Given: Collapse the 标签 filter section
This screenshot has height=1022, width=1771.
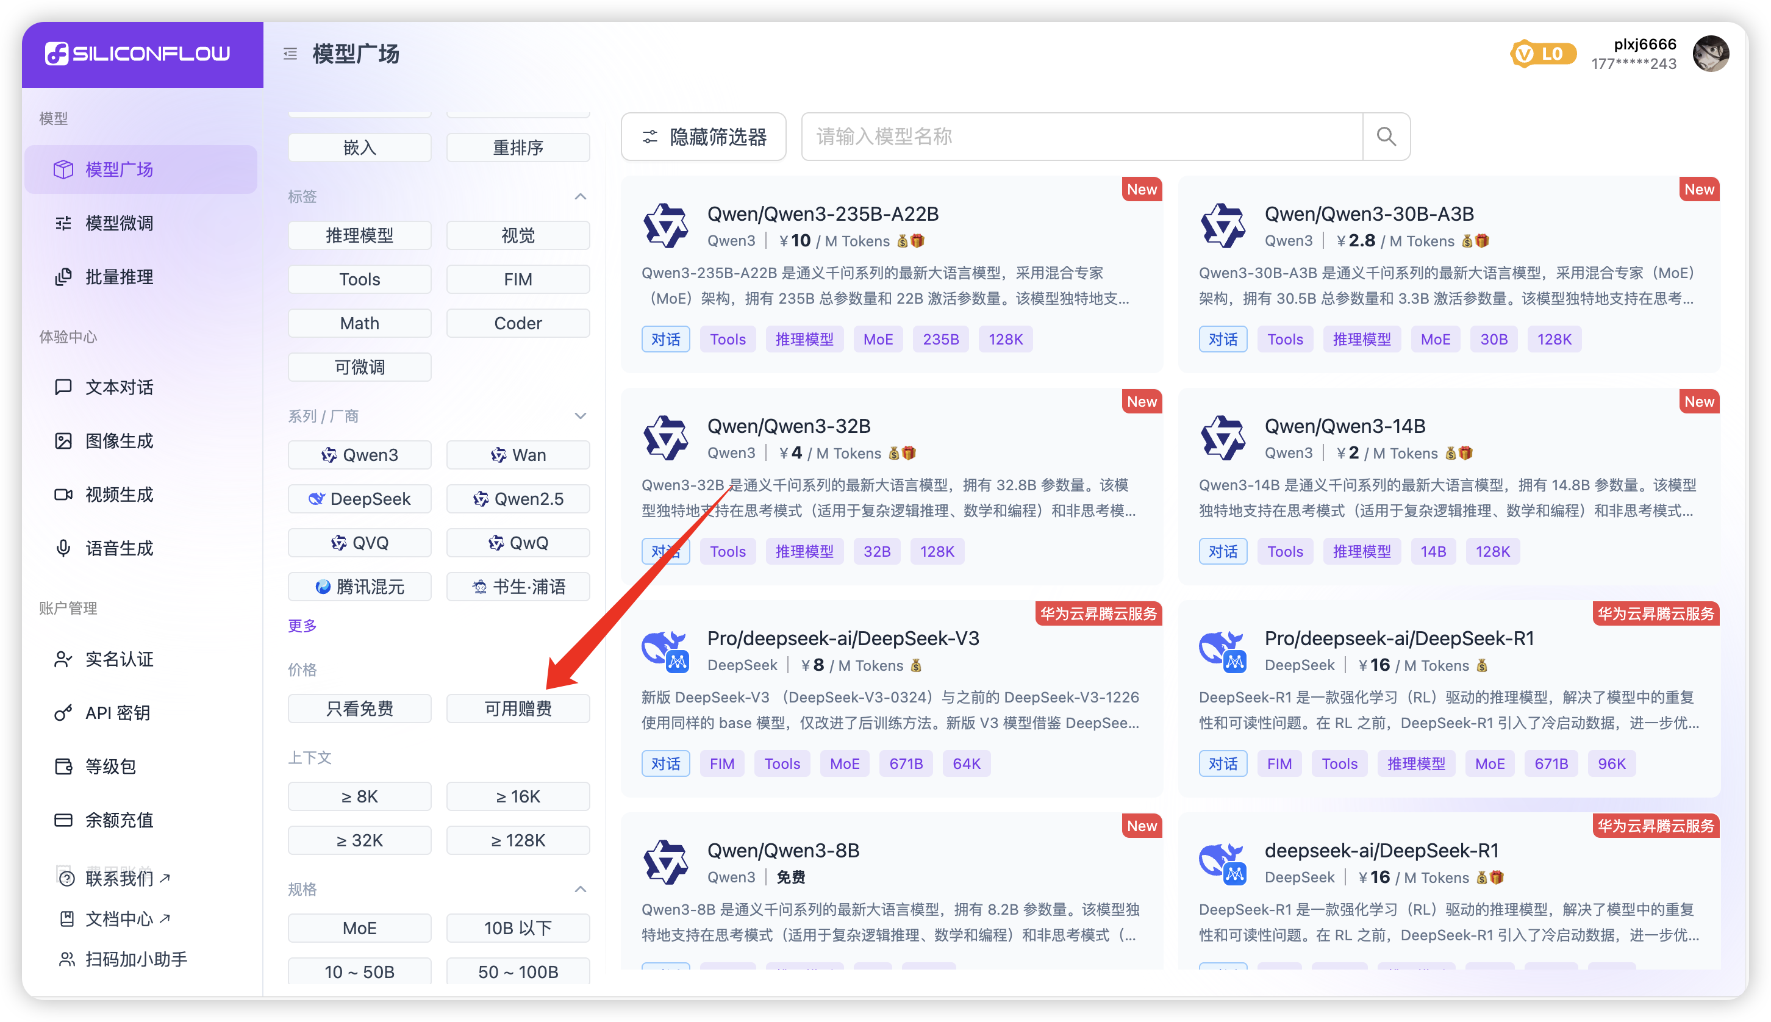Looking at the screenshot, I should point(581,196).
